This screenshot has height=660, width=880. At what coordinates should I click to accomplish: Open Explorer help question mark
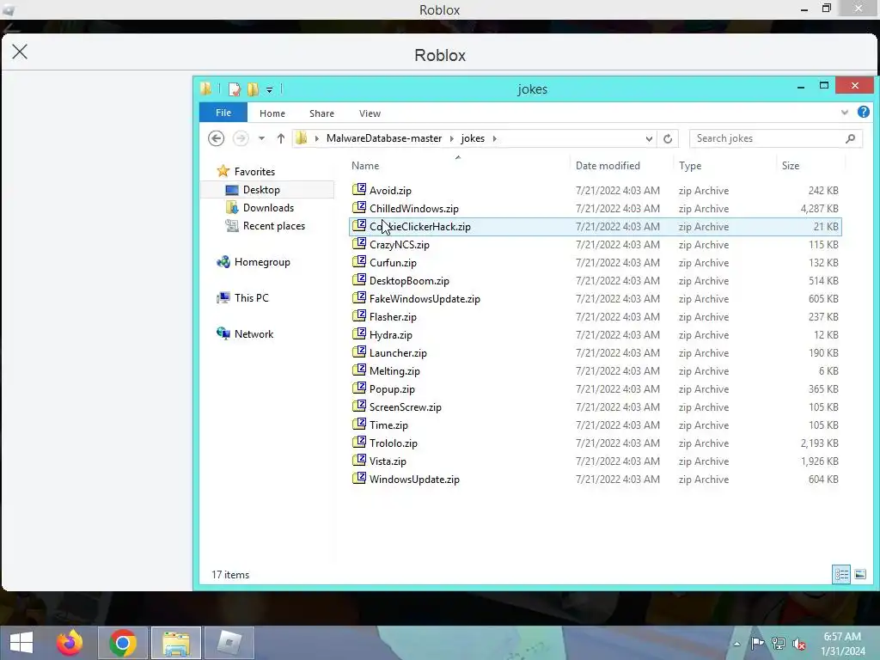[x=863, y=113]
